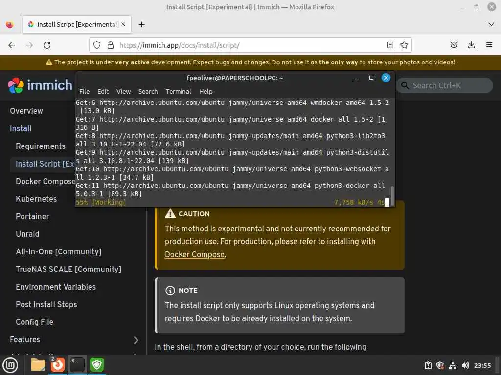Toggle Reader View in address bar
Image resolution: width=501 pixels, height=375 pixels.
[390, 45]
